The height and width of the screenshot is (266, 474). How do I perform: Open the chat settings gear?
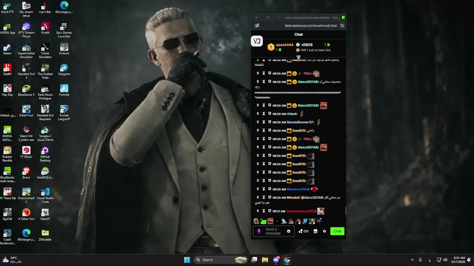point(324,231)
